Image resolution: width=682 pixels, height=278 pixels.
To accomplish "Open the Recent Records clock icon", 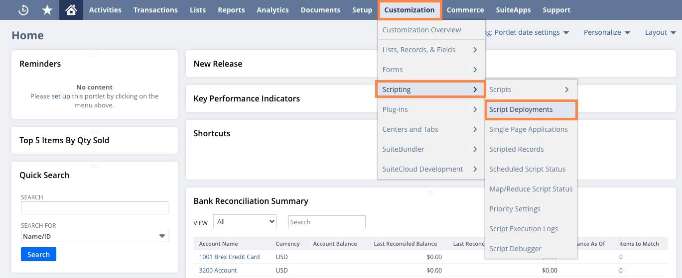I will pos(23,10).
